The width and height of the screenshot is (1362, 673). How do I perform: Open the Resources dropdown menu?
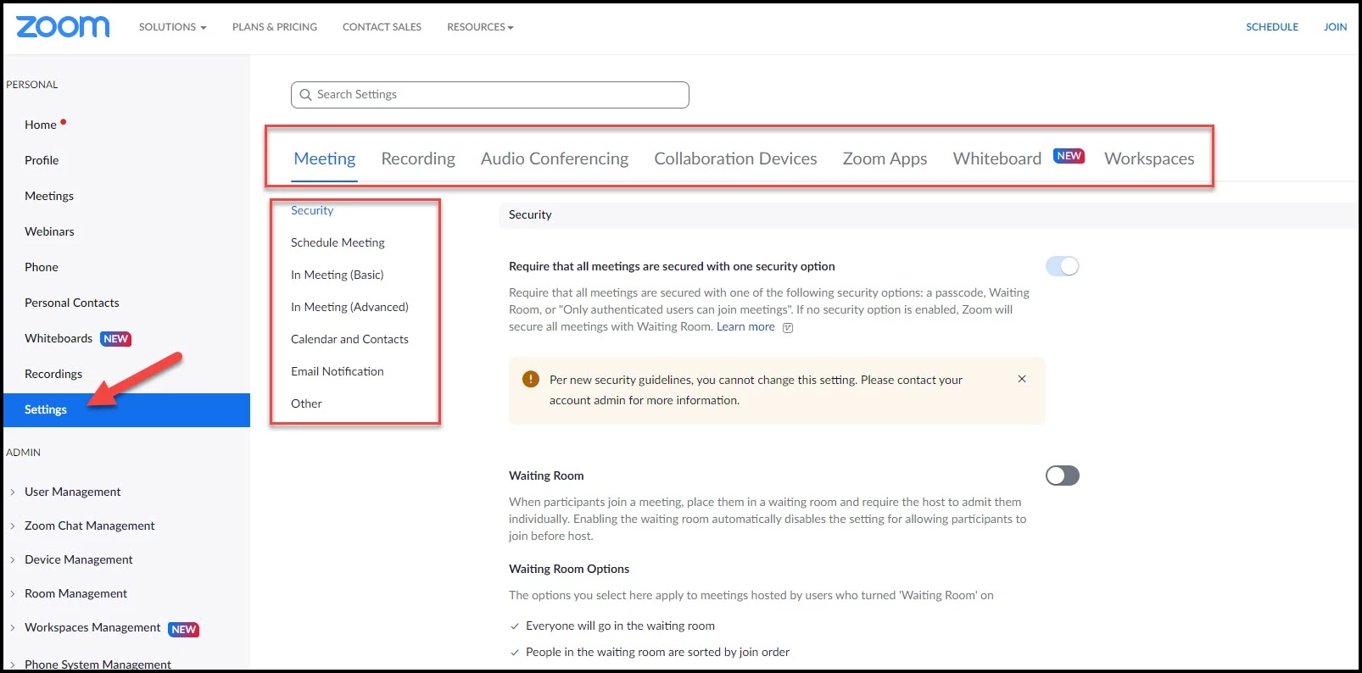click(x=480, y=27)
